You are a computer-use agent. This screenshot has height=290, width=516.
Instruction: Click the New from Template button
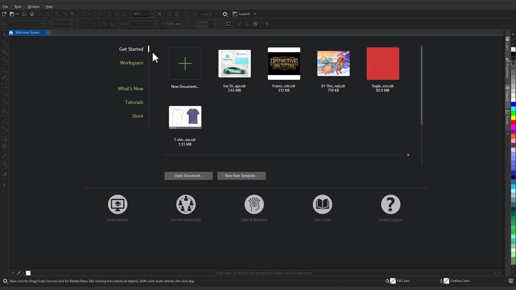coord(241,176)
